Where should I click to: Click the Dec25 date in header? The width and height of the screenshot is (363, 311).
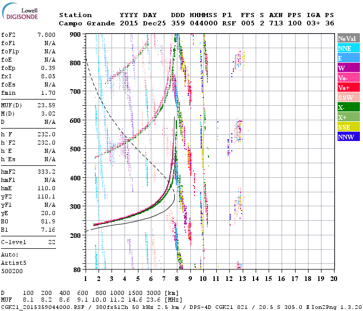[155, 23]
